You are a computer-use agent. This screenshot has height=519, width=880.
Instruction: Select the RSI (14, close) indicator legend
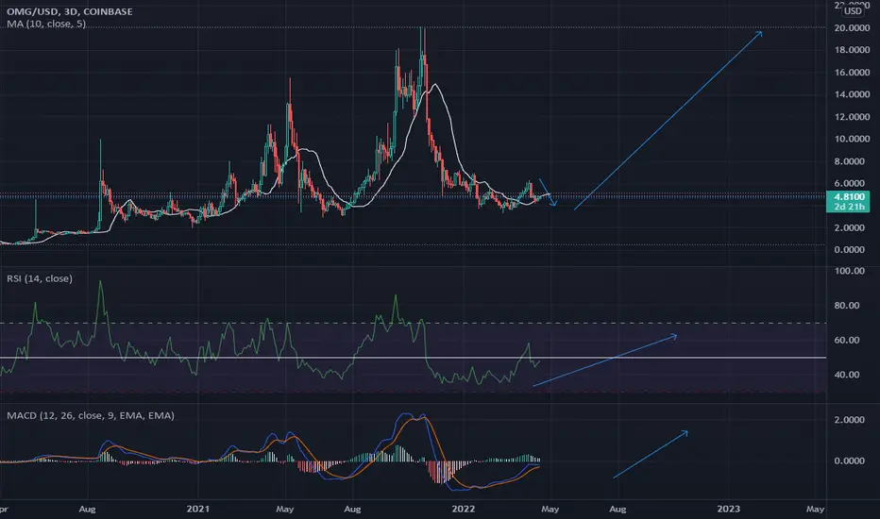[40, 278]
